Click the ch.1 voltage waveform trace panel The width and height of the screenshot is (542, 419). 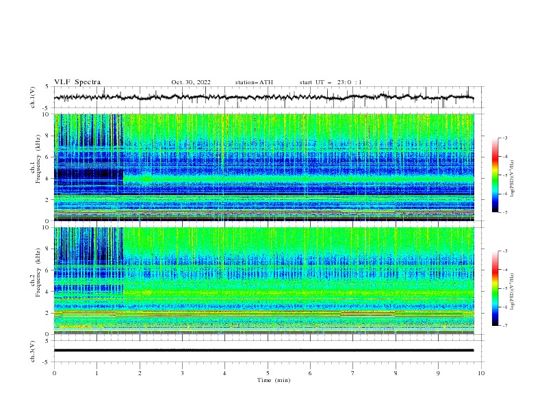pyautogui.click(x=269, y=97)
